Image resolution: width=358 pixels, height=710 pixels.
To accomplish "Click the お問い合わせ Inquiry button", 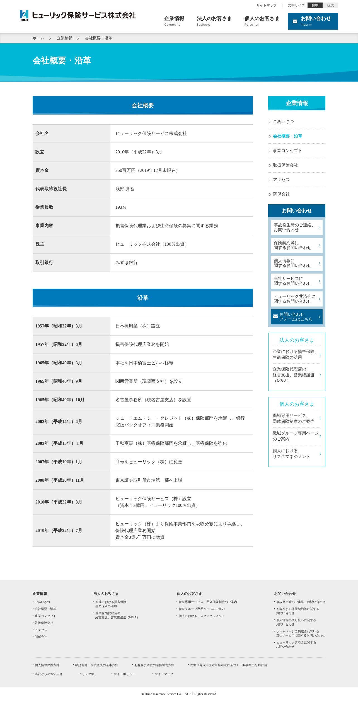I will click(313, 21).
